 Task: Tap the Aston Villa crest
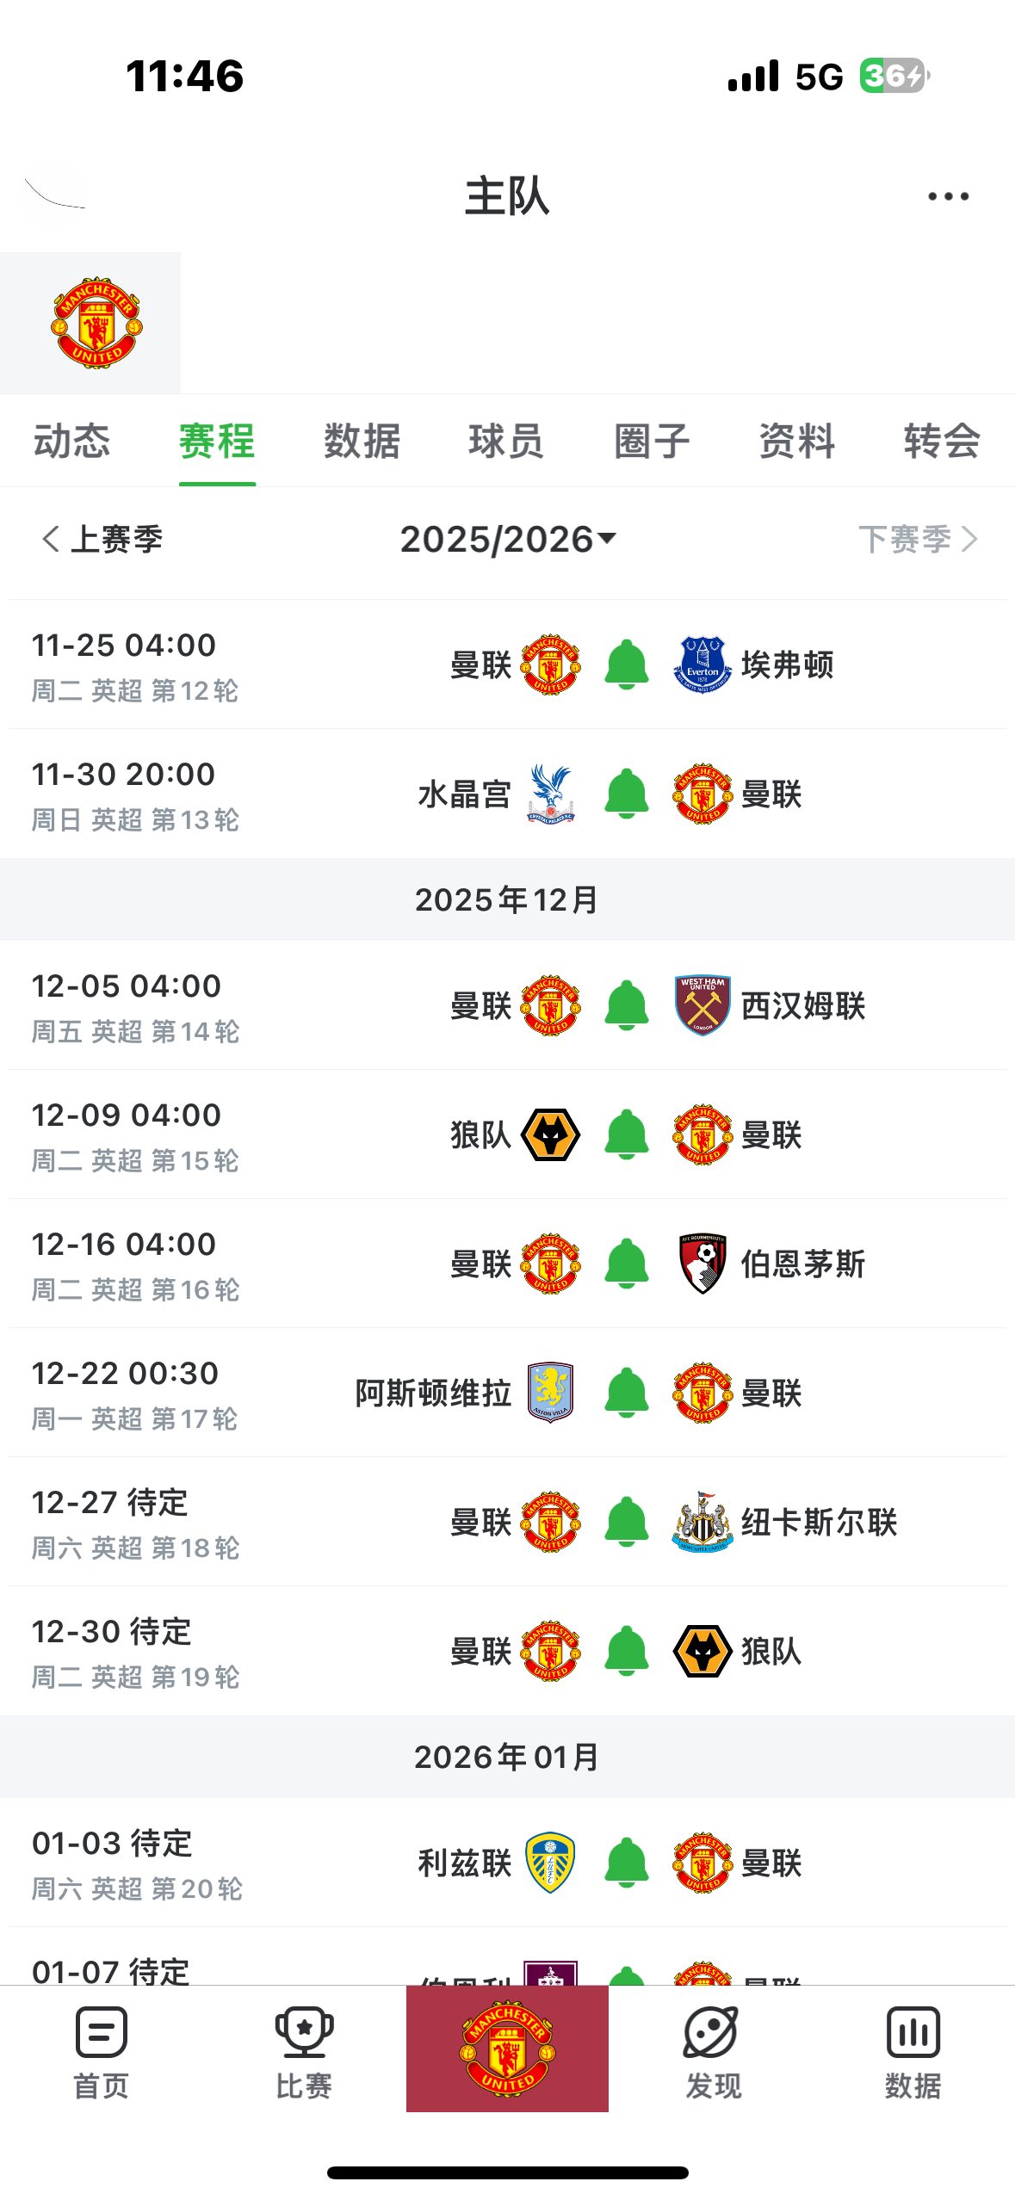coord(551,1393)
